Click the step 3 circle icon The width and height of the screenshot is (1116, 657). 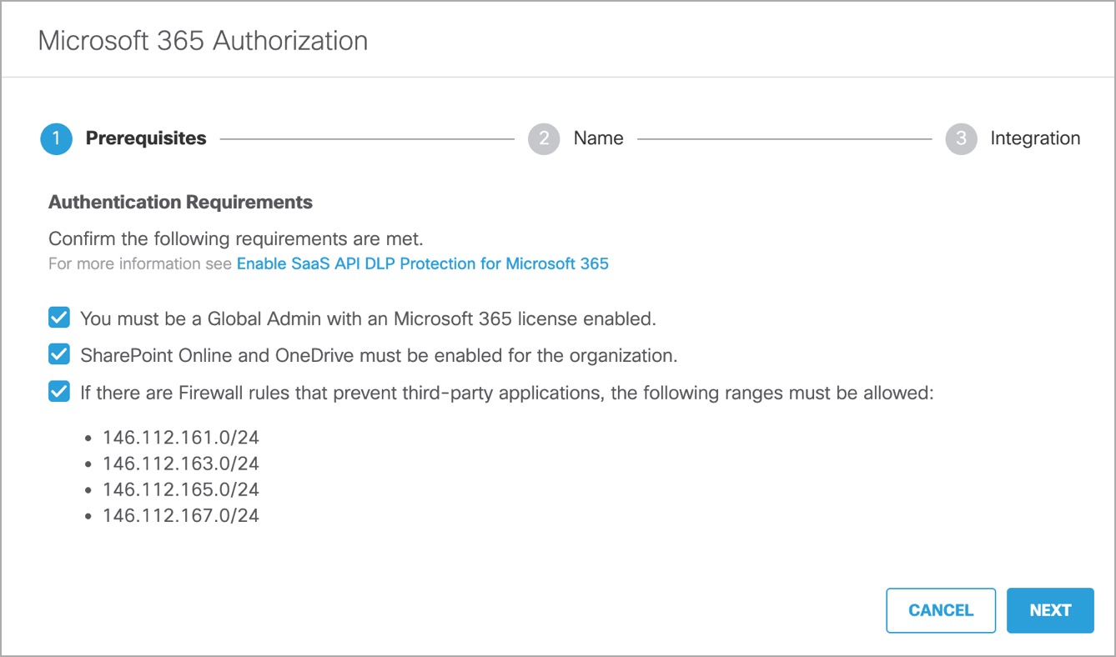coord(961,138)
